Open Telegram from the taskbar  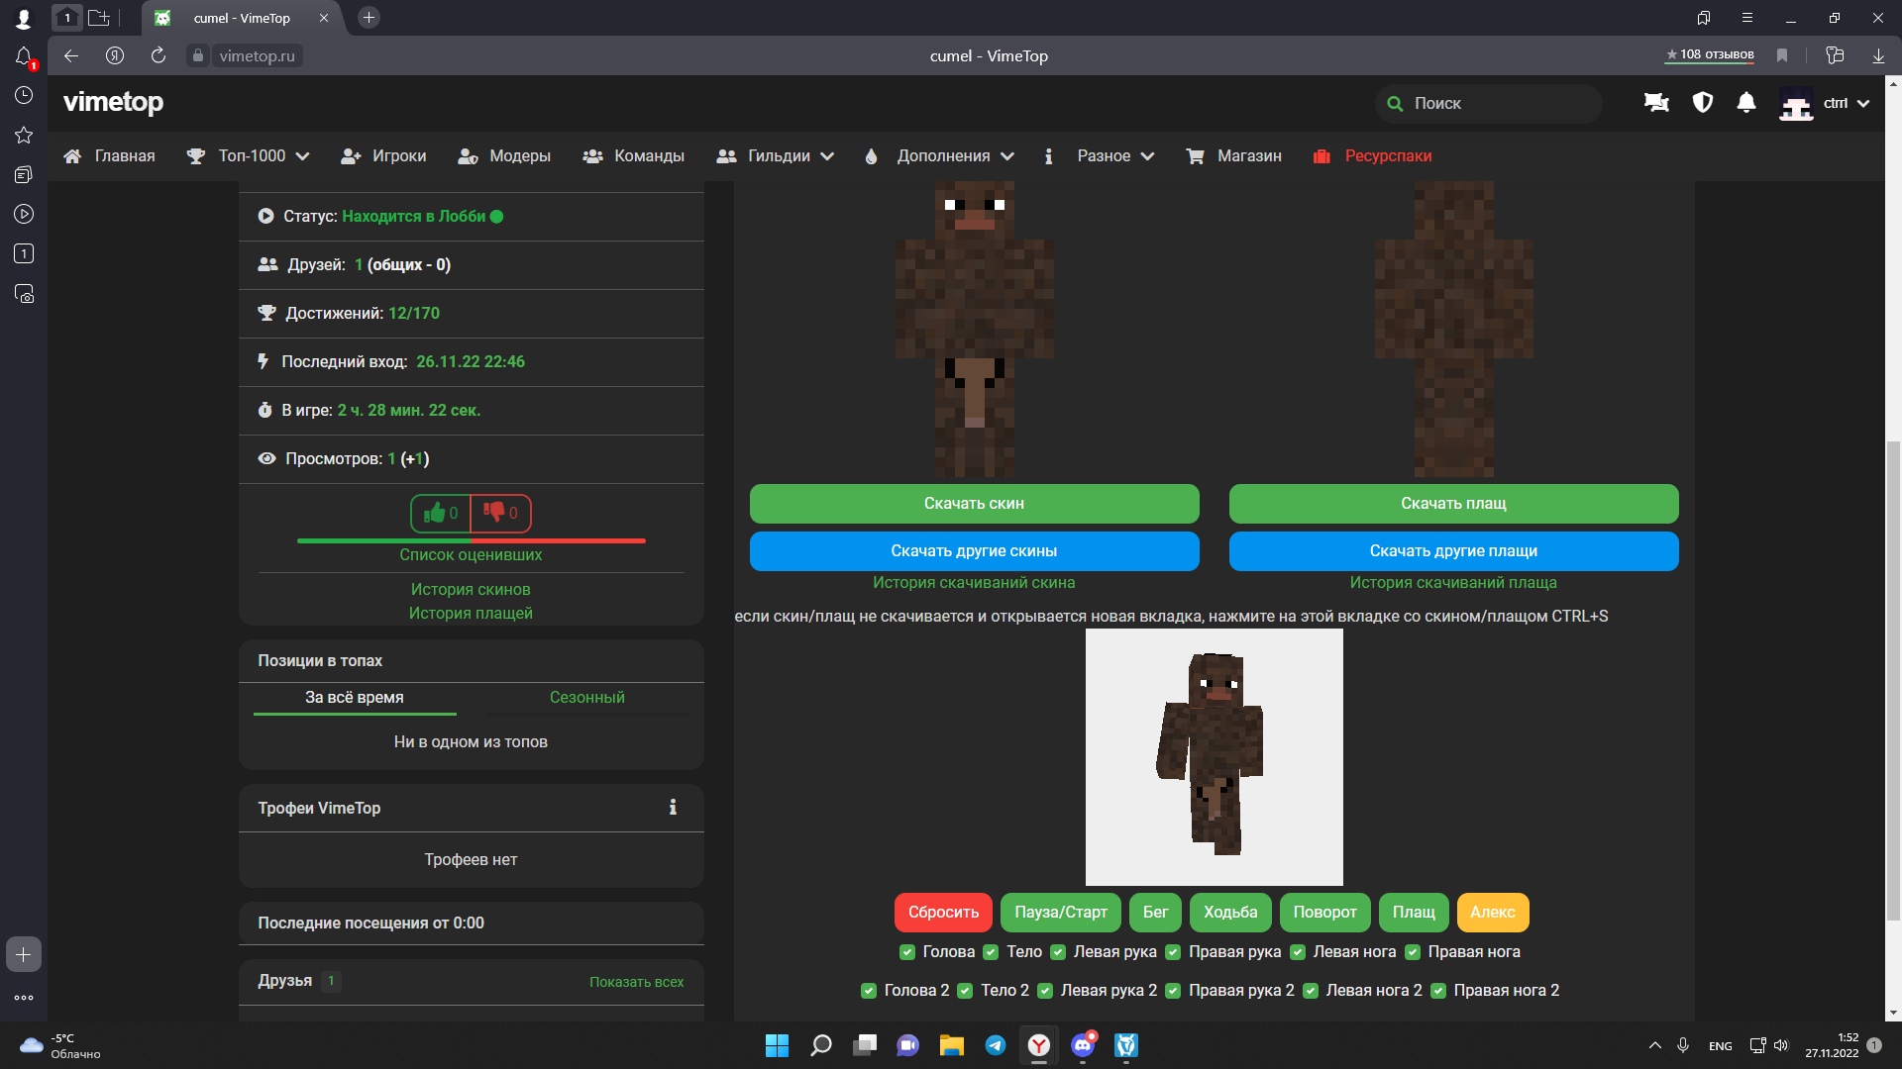996,1045
